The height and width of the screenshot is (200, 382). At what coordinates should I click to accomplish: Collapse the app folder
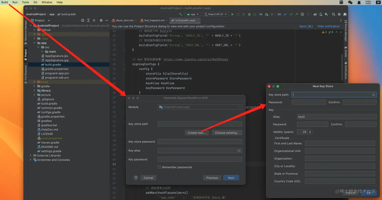[x=35, y=43]
